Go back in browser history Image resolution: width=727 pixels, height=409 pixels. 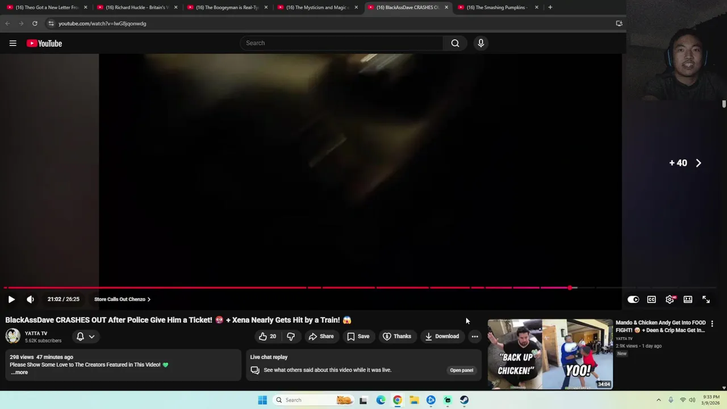click(7, 23)
